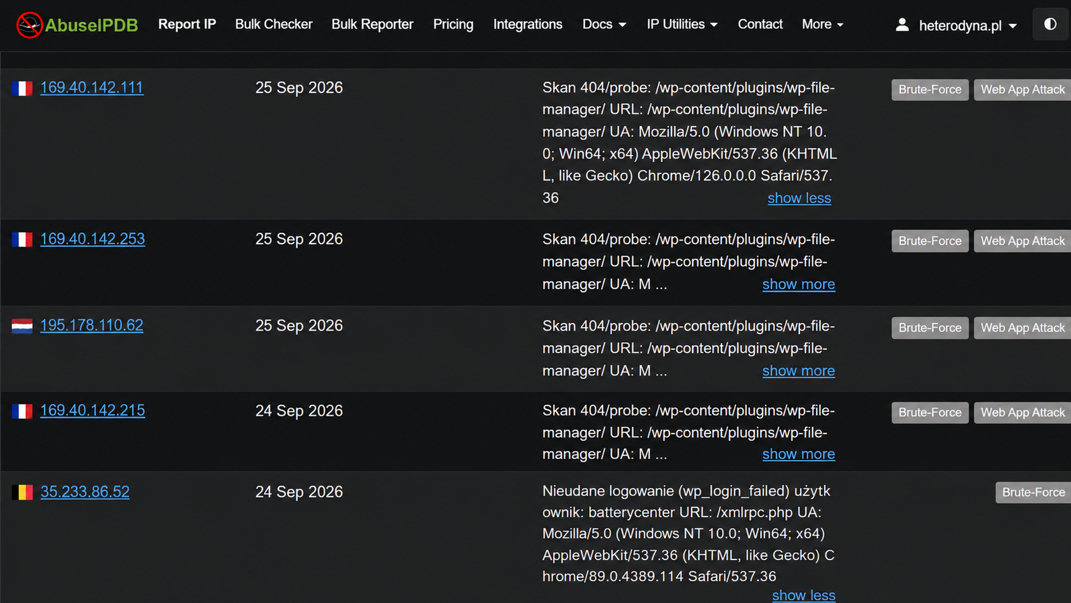Open the Docs dropdown menu
This screenshot has height=603, width=1071.
(604, 24)
